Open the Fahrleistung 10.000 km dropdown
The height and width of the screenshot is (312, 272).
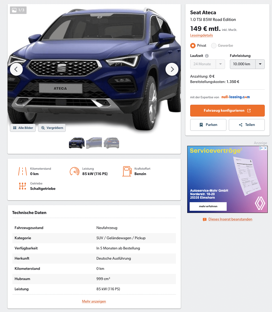click(x=247, y=64)
